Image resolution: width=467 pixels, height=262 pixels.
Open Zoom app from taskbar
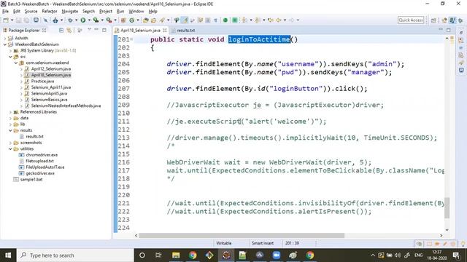pos(277,255)
